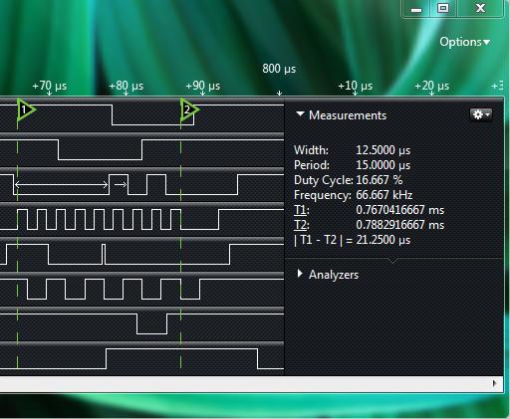
Task: Click the horizontal scrollbar right arrow
Action: pos(494,383)
